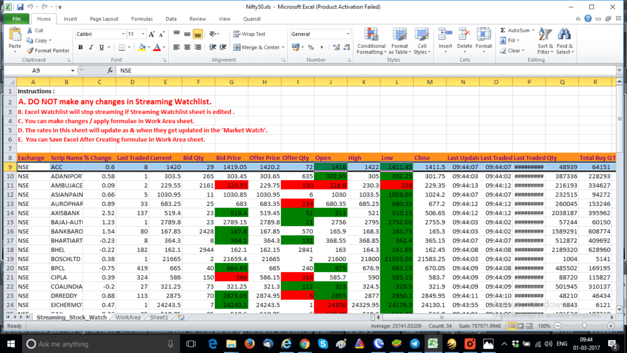
Task: Click the Cut scissors icon
Action: coord(30,31)
